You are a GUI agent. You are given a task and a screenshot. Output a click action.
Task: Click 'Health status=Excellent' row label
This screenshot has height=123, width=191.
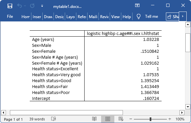pos(55,69)
